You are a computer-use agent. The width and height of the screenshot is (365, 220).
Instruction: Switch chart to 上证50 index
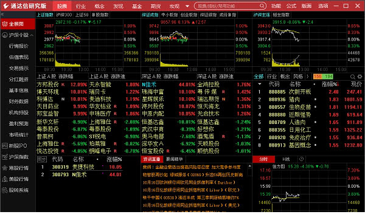point(82,15)
